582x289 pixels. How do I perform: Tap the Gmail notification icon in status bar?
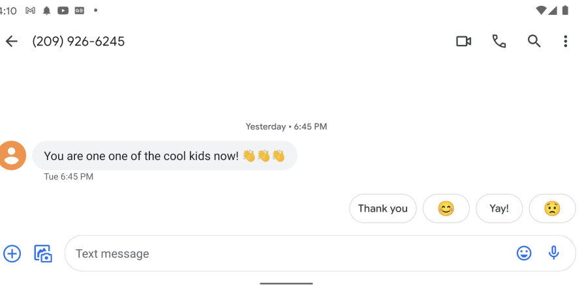tap(30, 10)
